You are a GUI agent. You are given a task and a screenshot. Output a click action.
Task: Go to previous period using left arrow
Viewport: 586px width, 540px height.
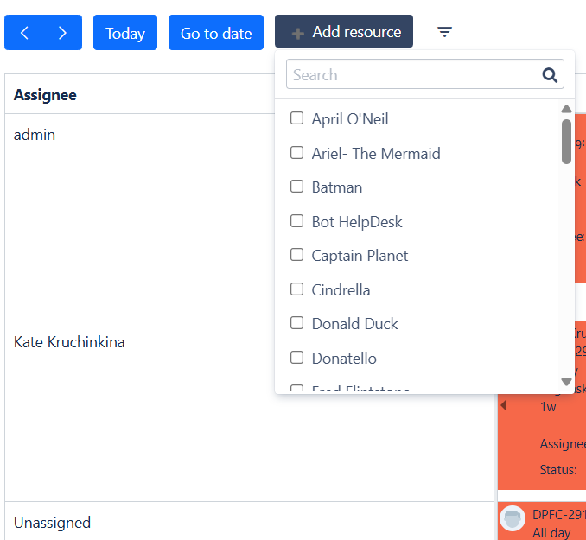tap(24, 33)
